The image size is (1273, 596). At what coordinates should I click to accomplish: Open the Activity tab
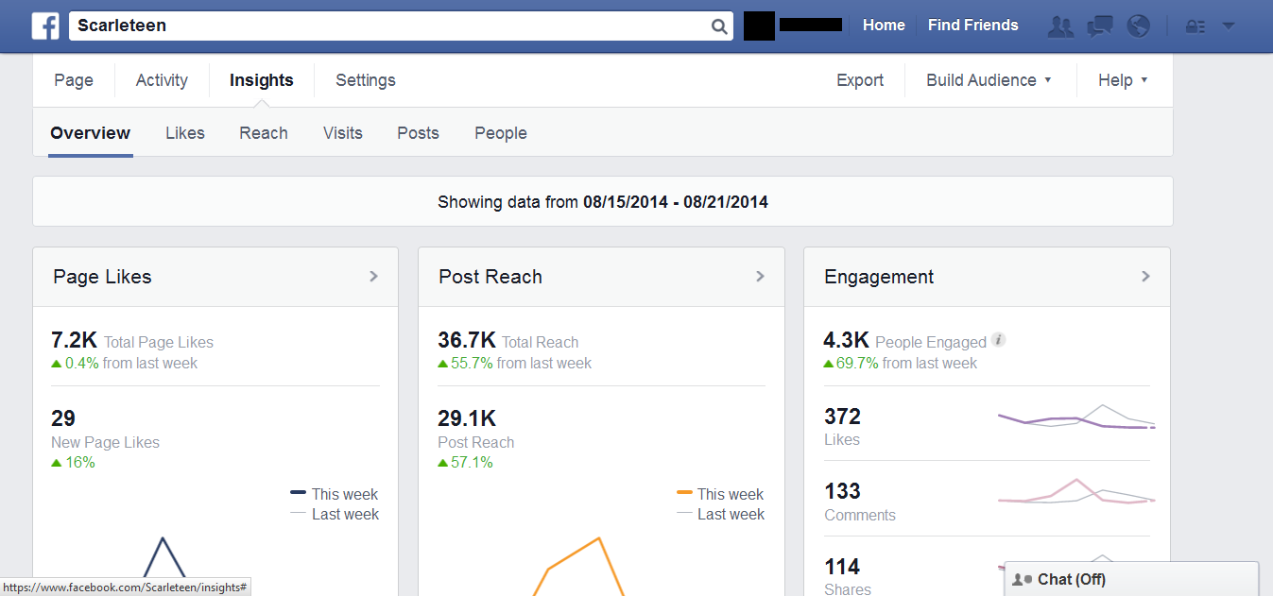click(162, 80)
